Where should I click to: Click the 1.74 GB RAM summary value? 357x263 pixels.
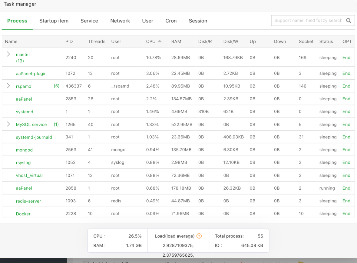coord(134,245)
